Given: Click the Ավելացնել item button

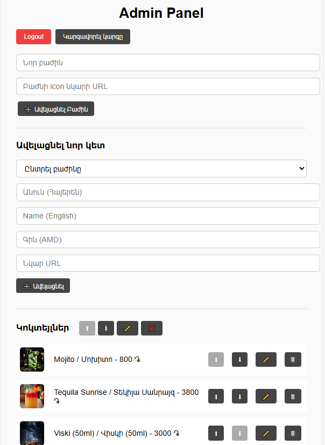Looking at the screenshot, I should click(43, 286).
